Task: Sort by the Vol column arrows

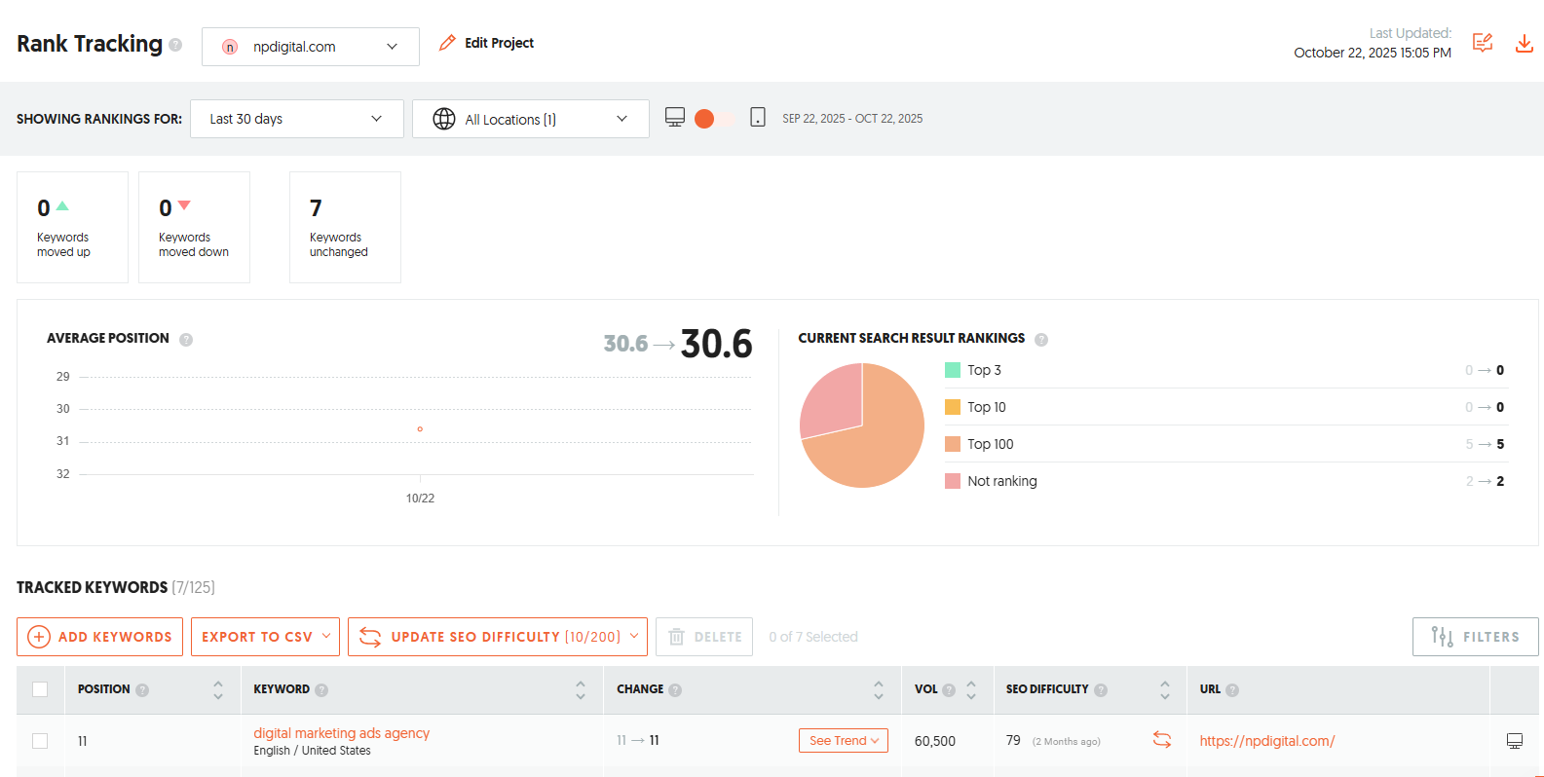Action: coord(971,690)
